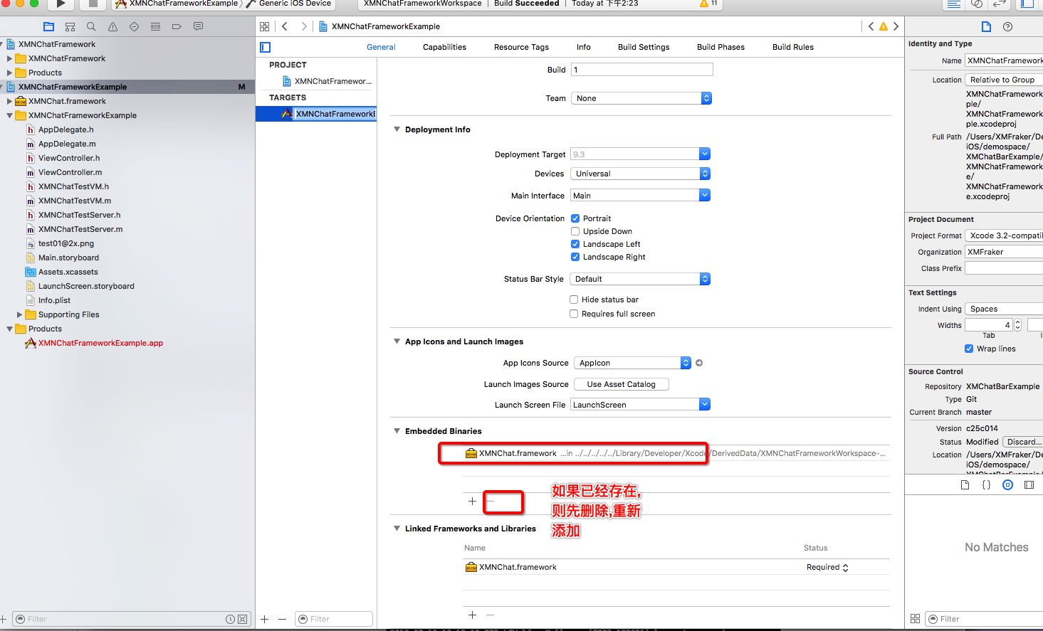Click the Discard button in Source Control
Viewport: 1043px width, 631px height.
(x=1023, y=442)
